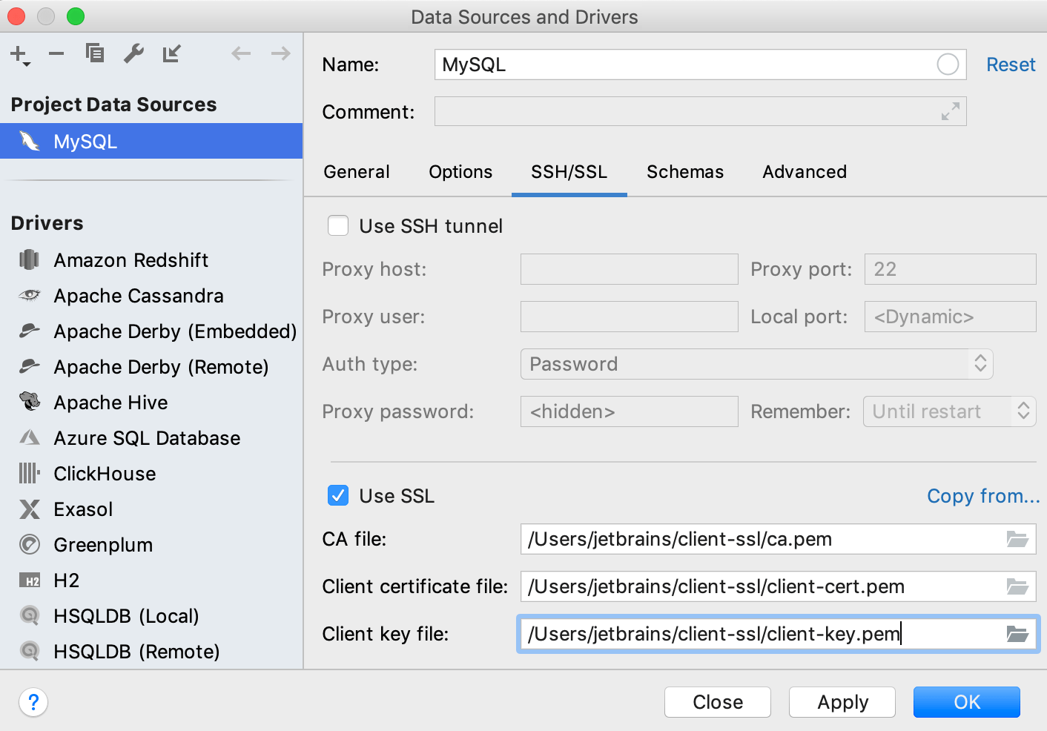Screen dimensions: 1047x731
Task: Browse for Client key file with the folder icon
Action: (x=1017, y=634)
